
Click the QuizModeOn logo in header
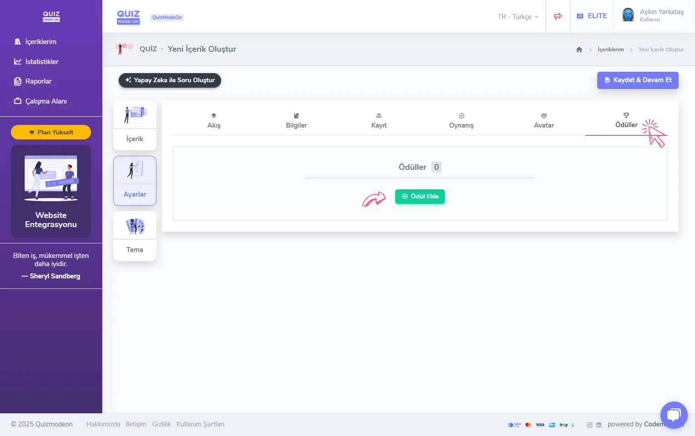128,17
